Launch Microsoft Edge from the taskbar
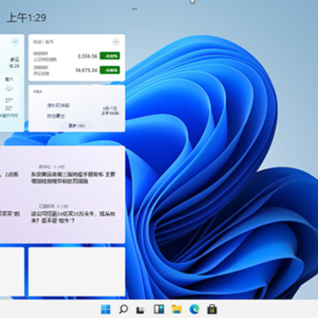The width and height of the screenshot is (318, 318). pyautogui.click(x=194, y=309)
